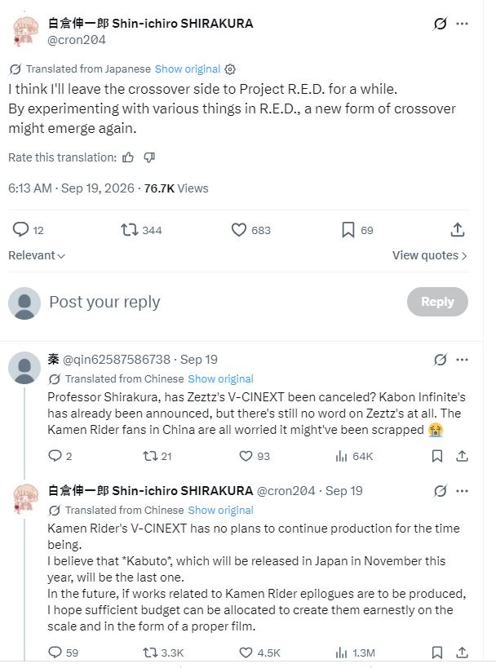The width and height of the screenshot is (496, 668).
Task: Open View quotes link
Action: (x=430, y=255)
